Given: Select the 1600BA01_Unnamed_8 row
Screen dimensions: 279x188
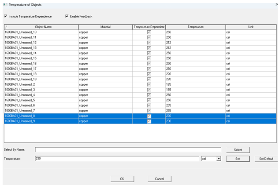Looking at the screenshot, I should pos(40,116).
